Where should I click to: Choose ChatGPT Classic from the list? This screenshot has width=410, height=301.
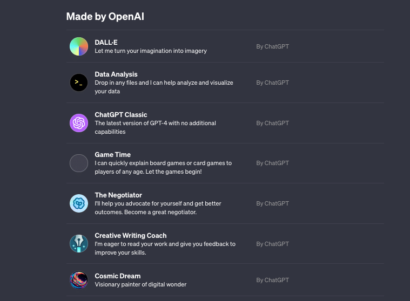[121, 115]
